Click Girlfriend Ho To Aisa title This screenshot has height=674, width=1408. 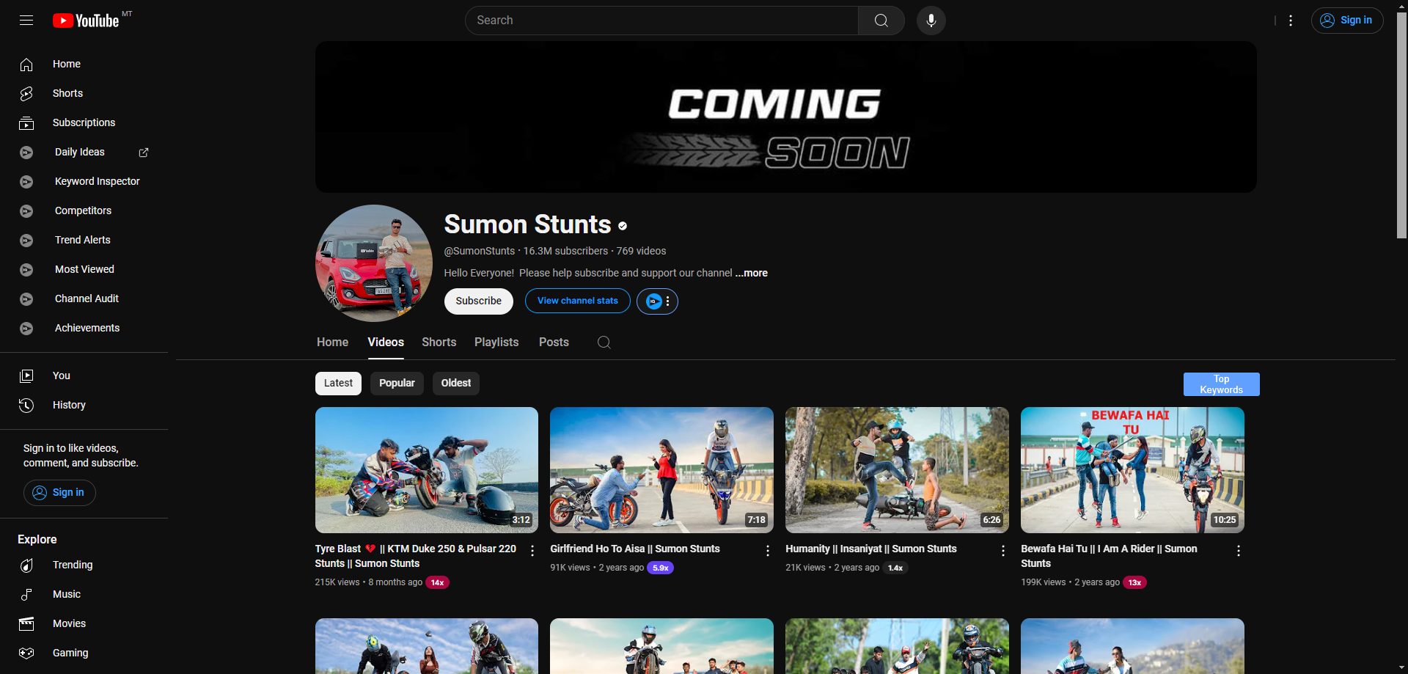tap(635, 549)
